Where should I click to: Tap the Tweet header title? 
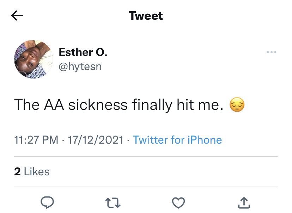click(x=146, y=15)
